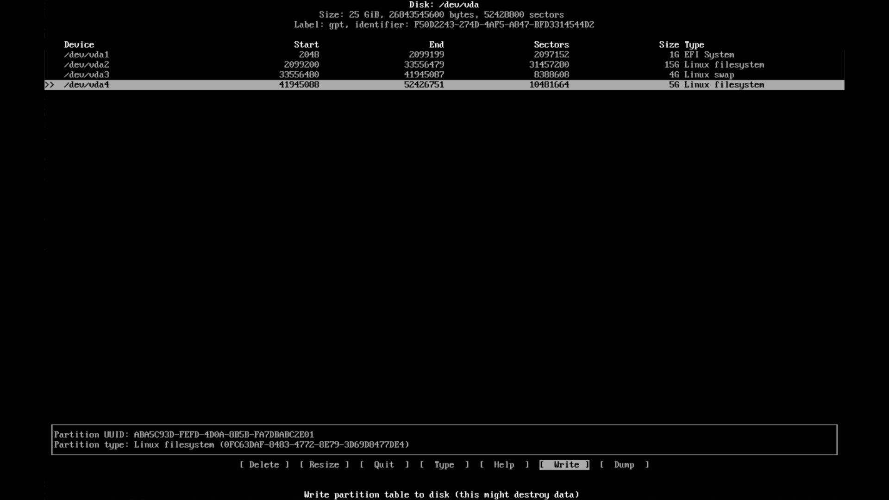889x500 pixels.
Task: Select the Delete menu option
Action: [264, 464]
